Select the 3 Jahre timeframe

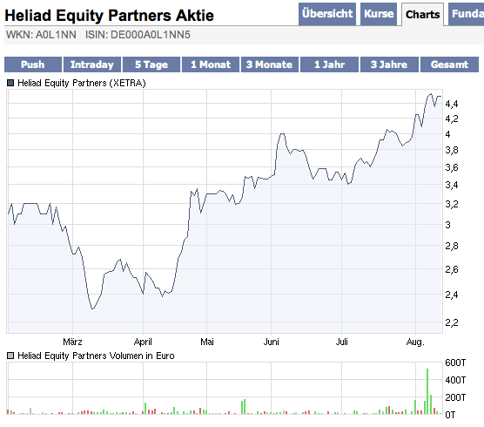coord(389,64)
